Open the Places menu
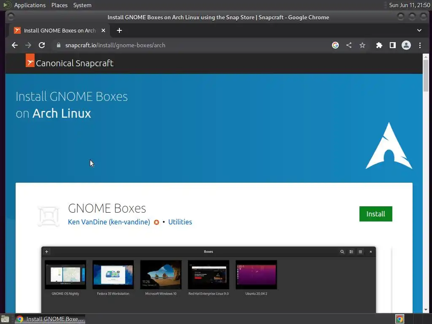 (x=59, y=5)
